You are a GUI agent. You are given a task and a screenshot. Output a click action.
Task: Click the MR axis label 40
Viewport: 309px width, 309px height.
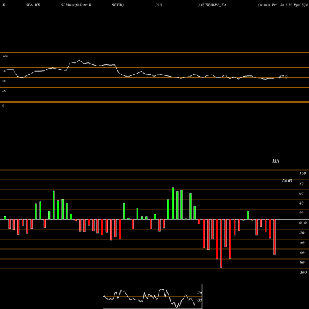[x=302, y=203]
